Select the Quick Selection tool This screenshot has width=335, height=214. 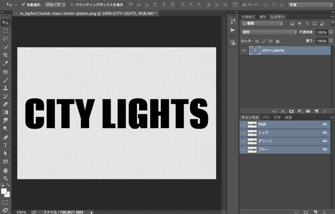pos(6,47)
